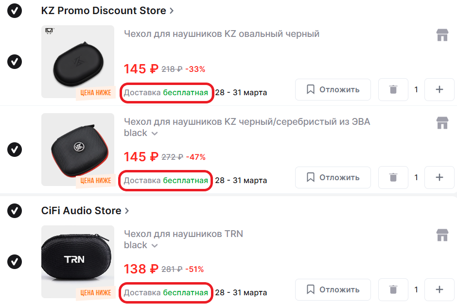This screenshot has width=457, height=304.
Task: Open KZ Promo Discount Store page
Action: 107,11
